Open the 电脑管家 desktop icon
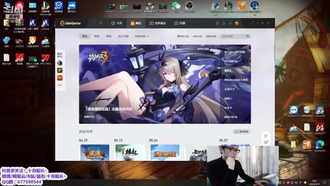330x186 pixels. coord(59,7)
